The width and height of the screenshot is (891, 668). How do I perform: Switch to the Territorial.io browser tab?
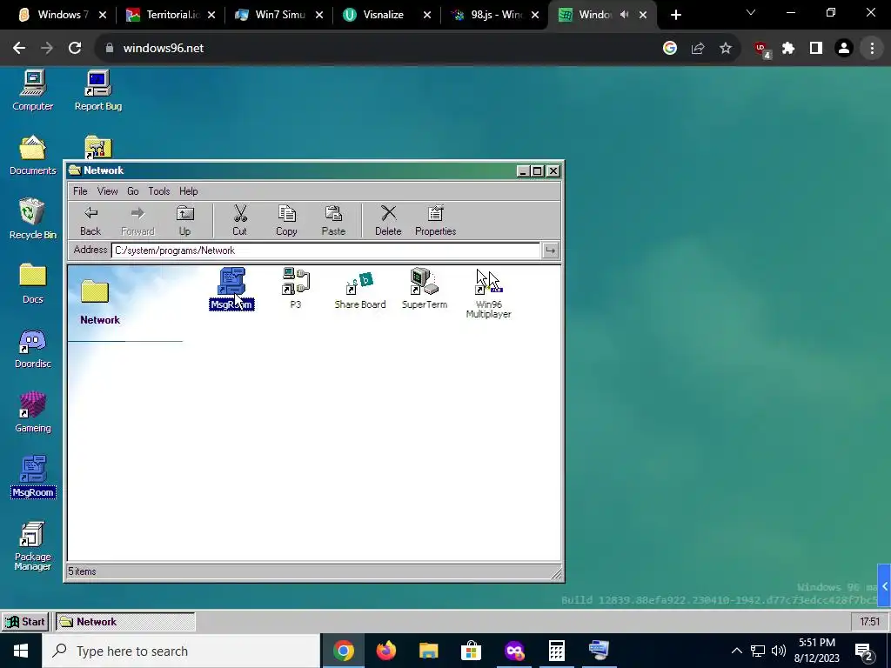coord(171,15)
